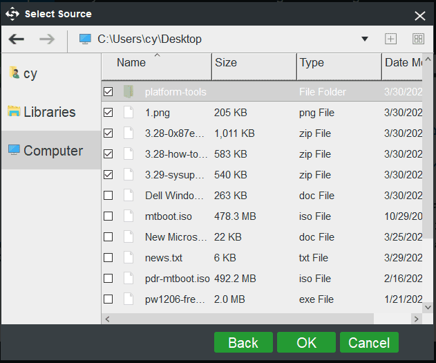Expand the path dropdown arrow
The width and height of the screenshot is (436, 363).
point(365,39)
